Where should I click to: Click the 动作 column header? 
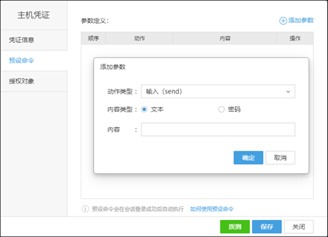point(140,39)
